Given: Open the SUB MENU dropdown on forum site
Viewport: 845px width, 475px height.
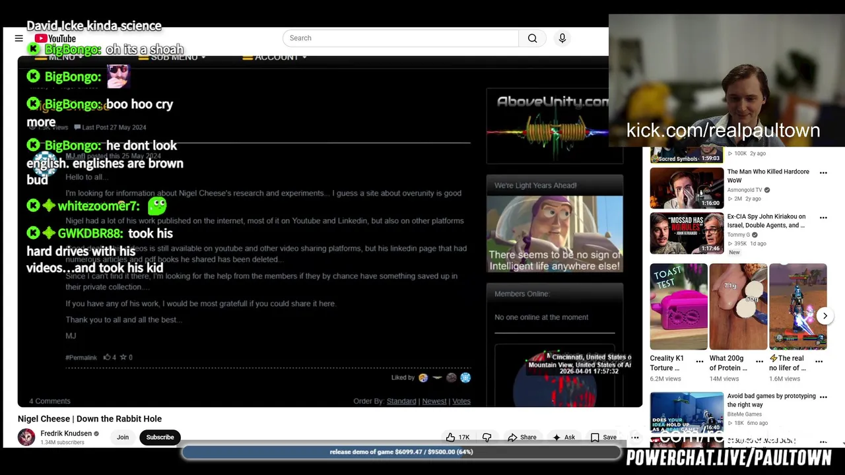Looking at the screenshot, I should 171,57.
